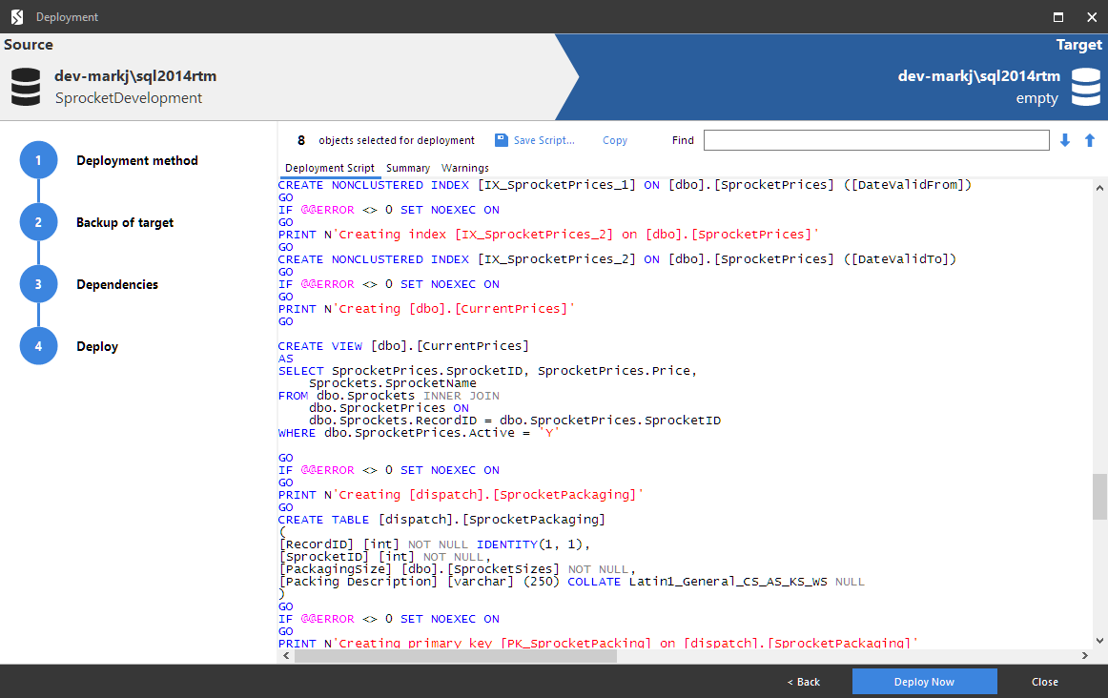1108x698 pixels.
Task: Switch to the Summary tab
Action: tap(408, 167)
